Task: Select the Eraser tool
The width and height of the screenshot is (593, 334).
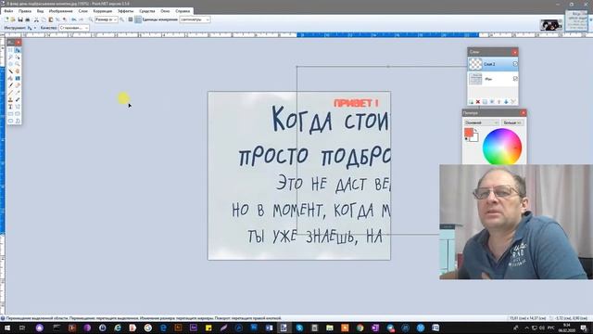Action: tap(18, 85)
